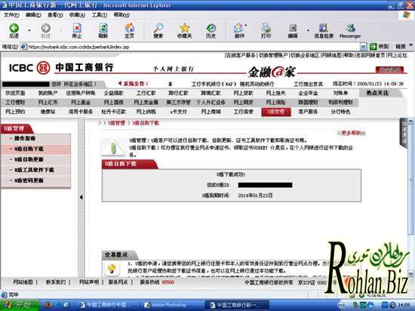Click in the URL address field

[194, 47]
